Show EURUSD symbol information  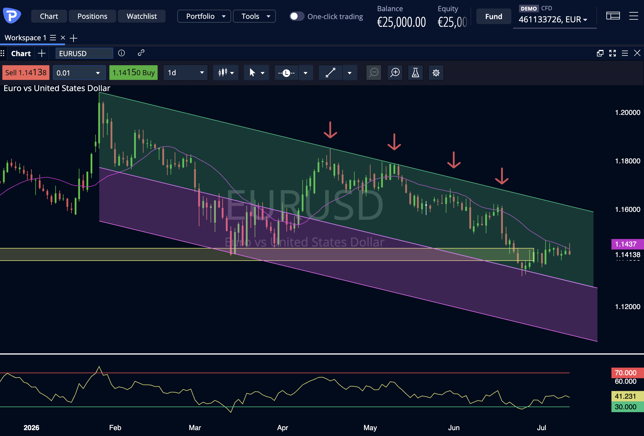click(121, 53)
